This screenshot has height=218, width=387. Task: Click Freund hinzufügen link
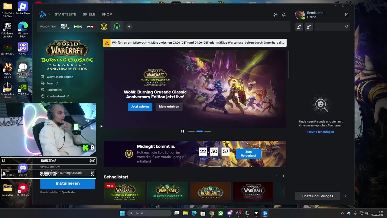(320, 132)
